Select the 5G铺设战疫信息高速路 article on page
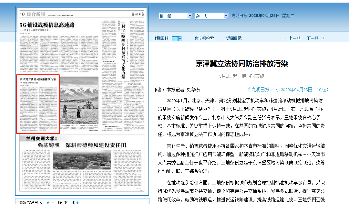This screenshot has height=204, width=349. [x=47, y=25]
